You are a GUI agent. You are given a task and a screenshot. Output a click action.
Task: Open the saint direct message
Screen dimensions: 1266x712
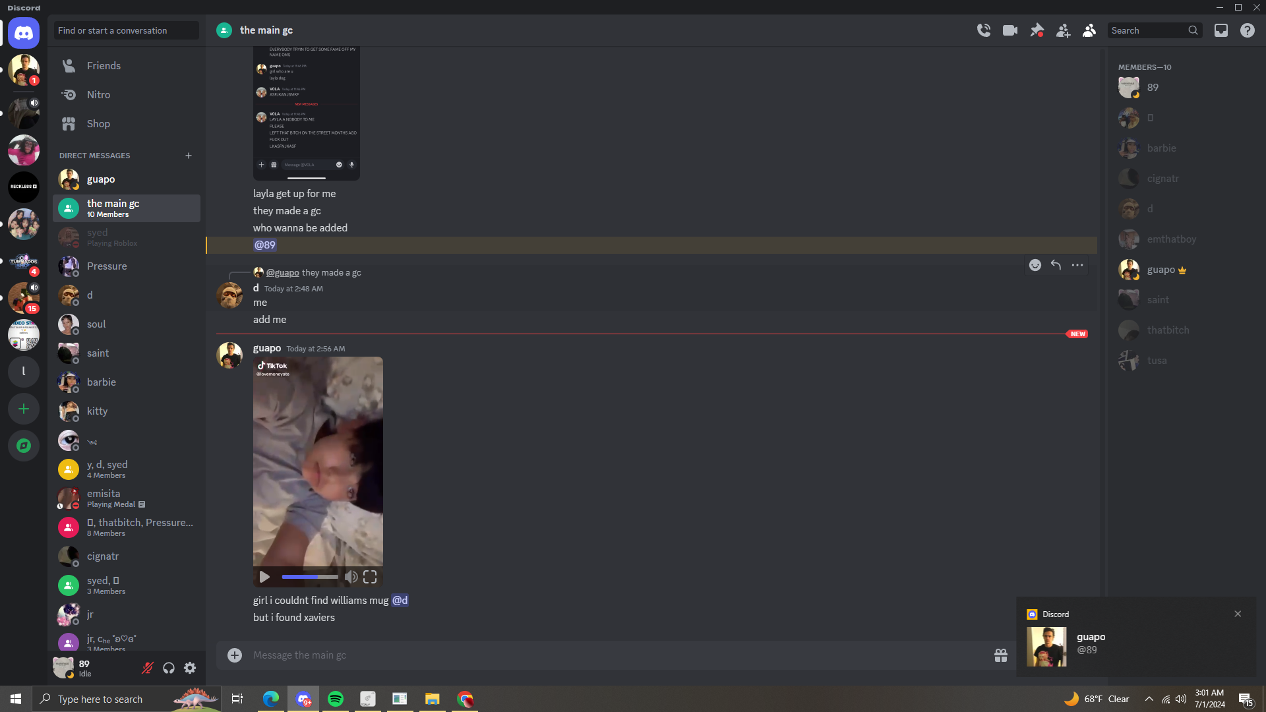point(127,353)
